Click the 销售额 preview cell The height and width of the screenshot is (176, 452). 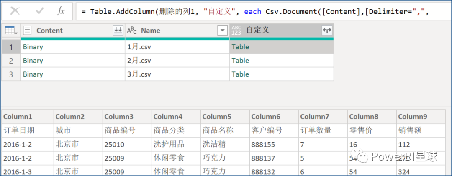(x=421, y=130)
